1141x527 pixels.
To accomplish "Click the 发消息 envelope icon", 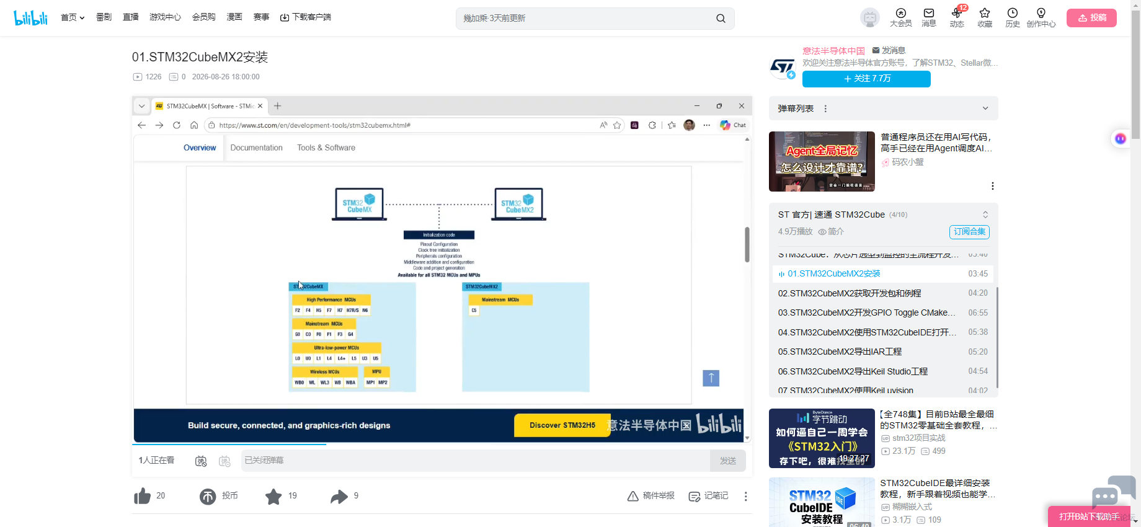I will click(876, 50).
